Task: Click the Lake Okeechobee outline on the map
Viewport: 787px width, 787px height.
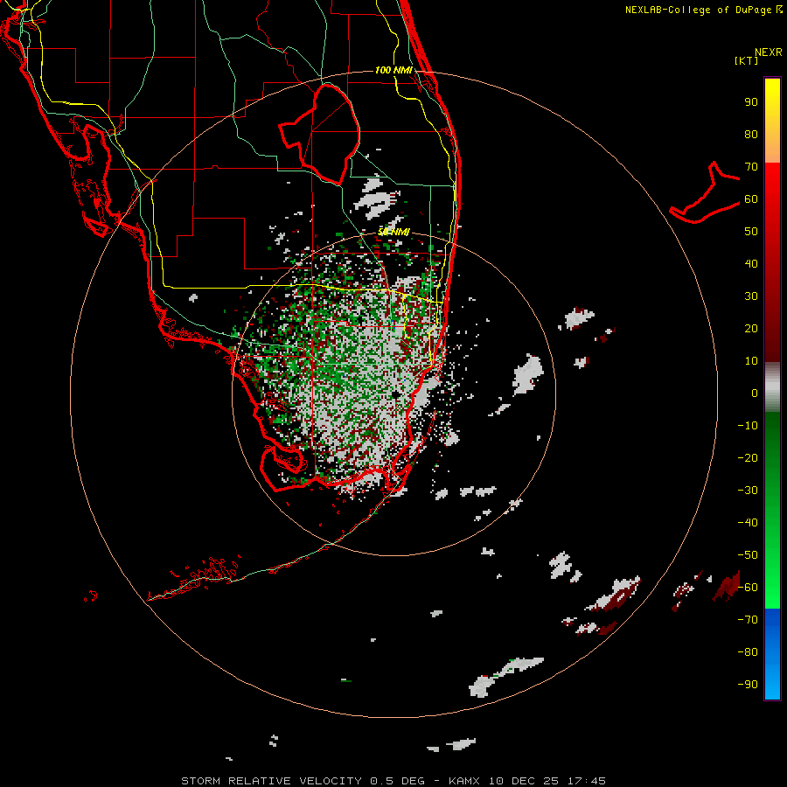Action: pos(320,133)
